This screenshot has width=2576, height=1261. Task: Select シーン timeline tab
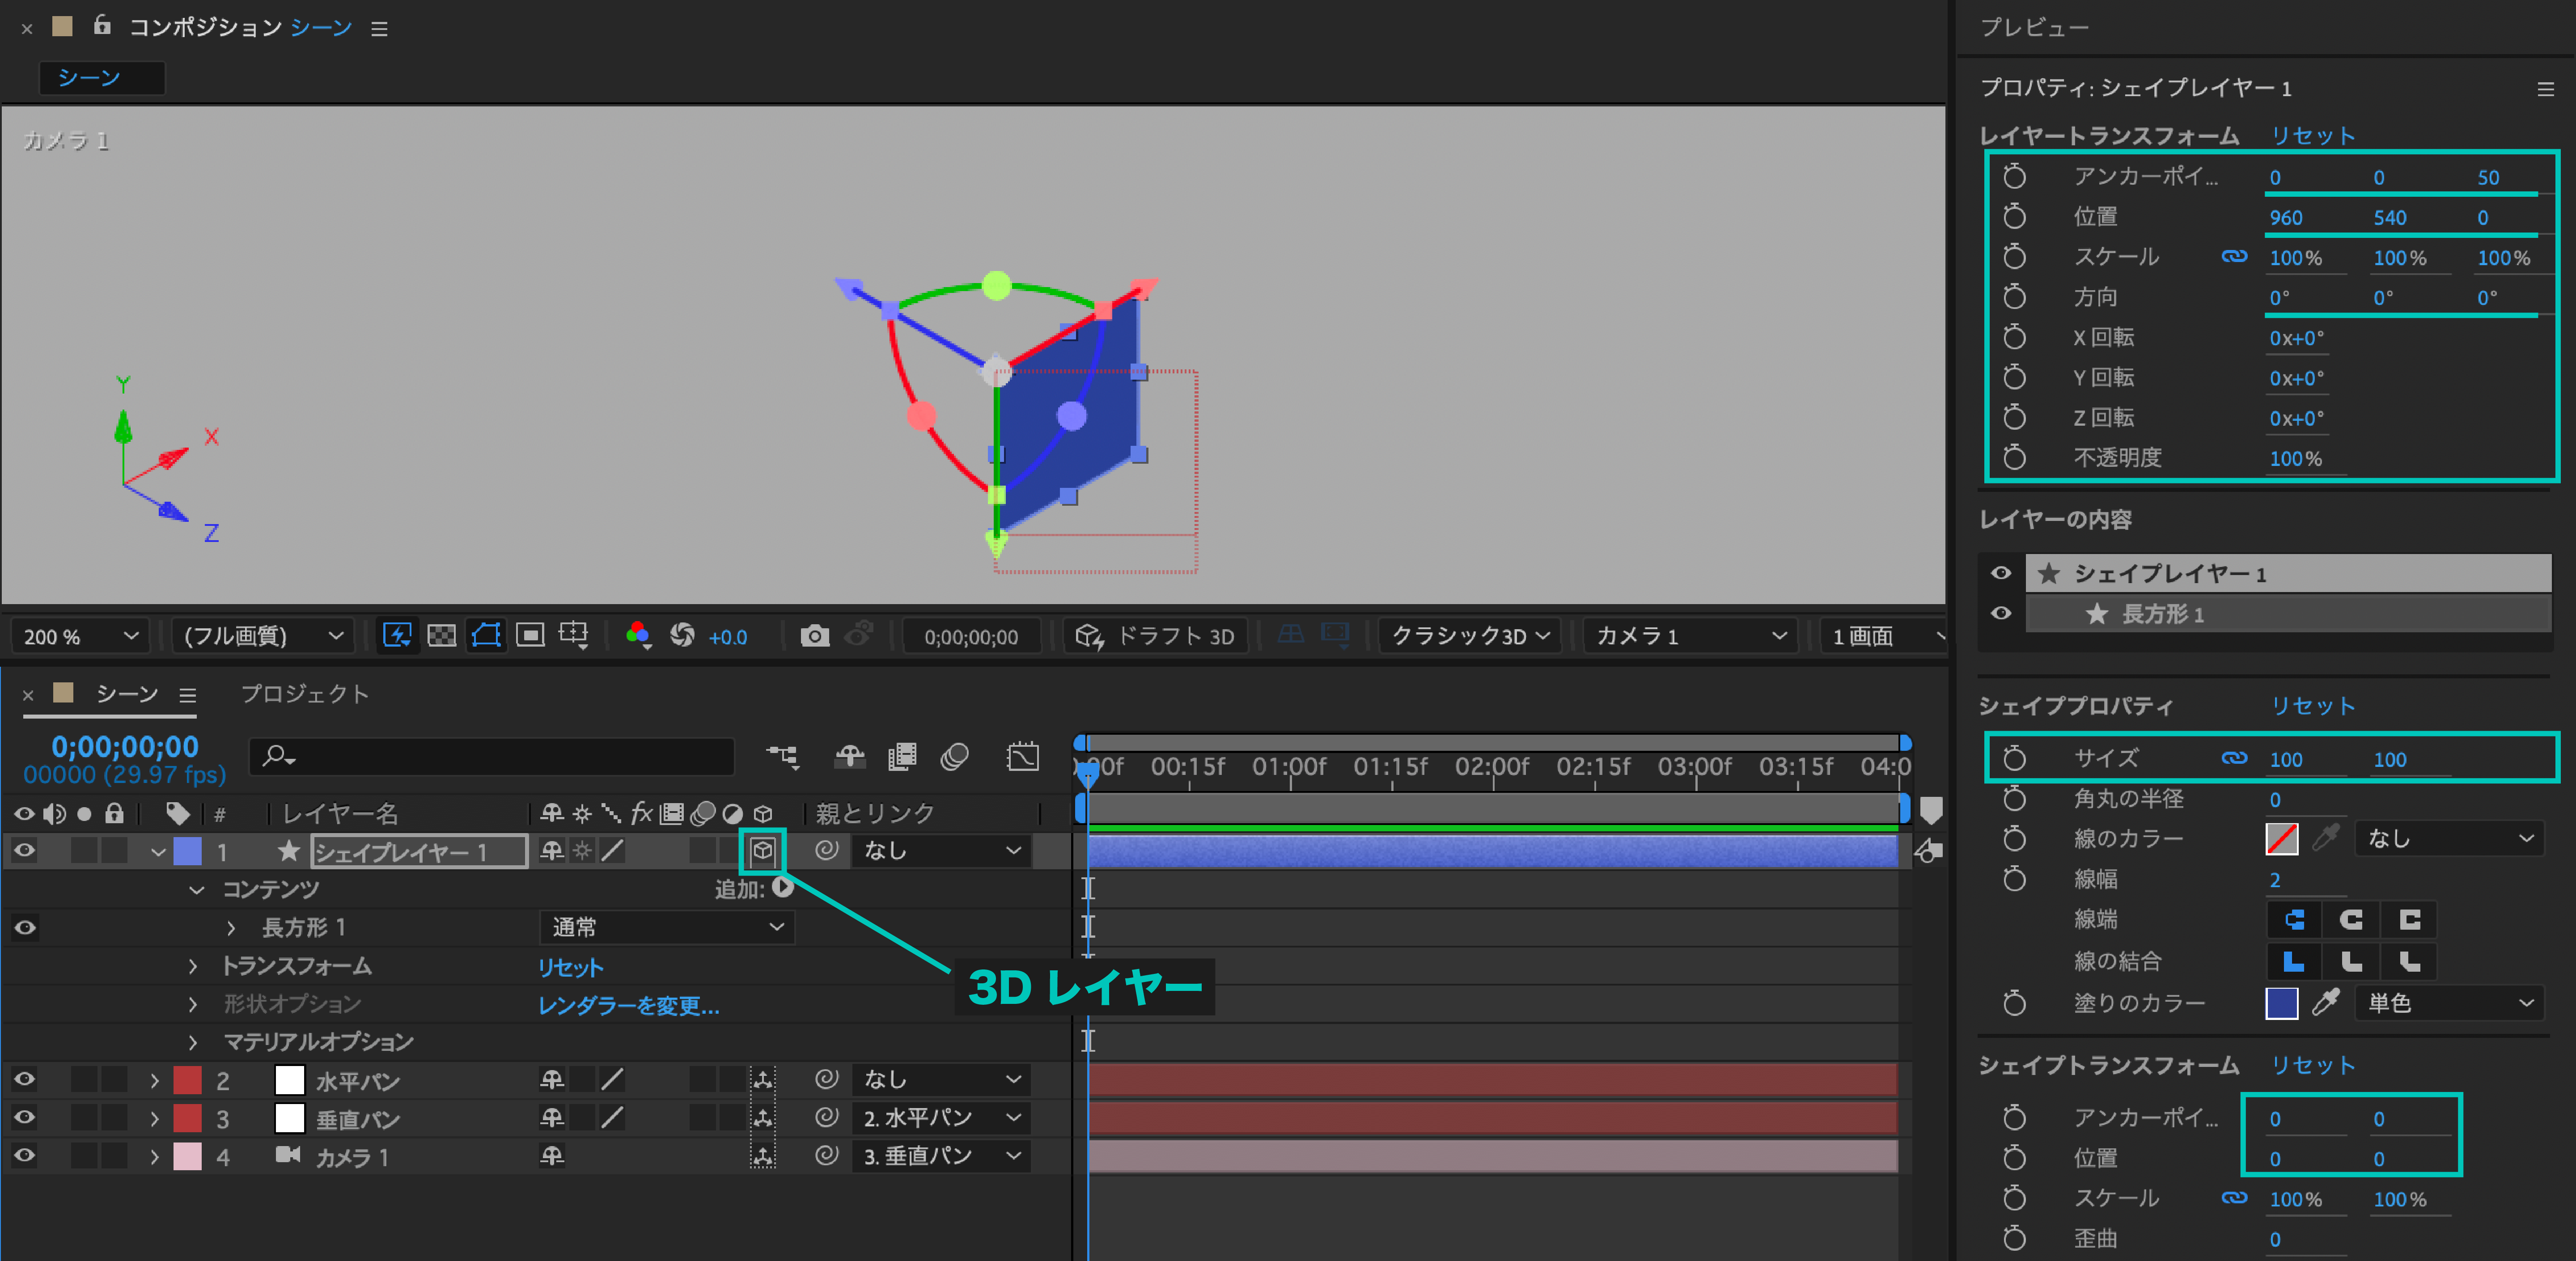tap(127, 694)
